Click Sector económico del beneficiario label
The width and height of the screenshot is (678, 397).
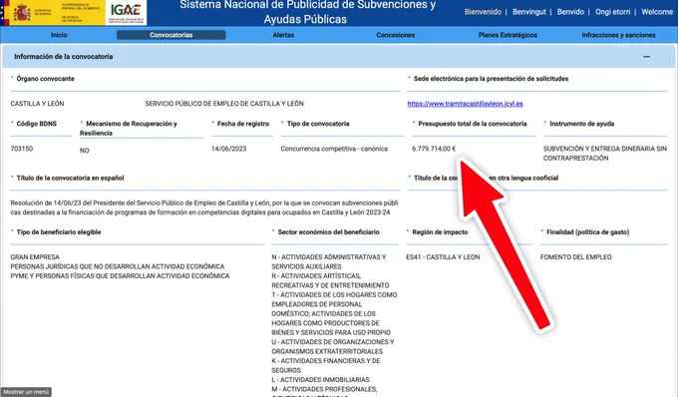[x=328, y=232]
